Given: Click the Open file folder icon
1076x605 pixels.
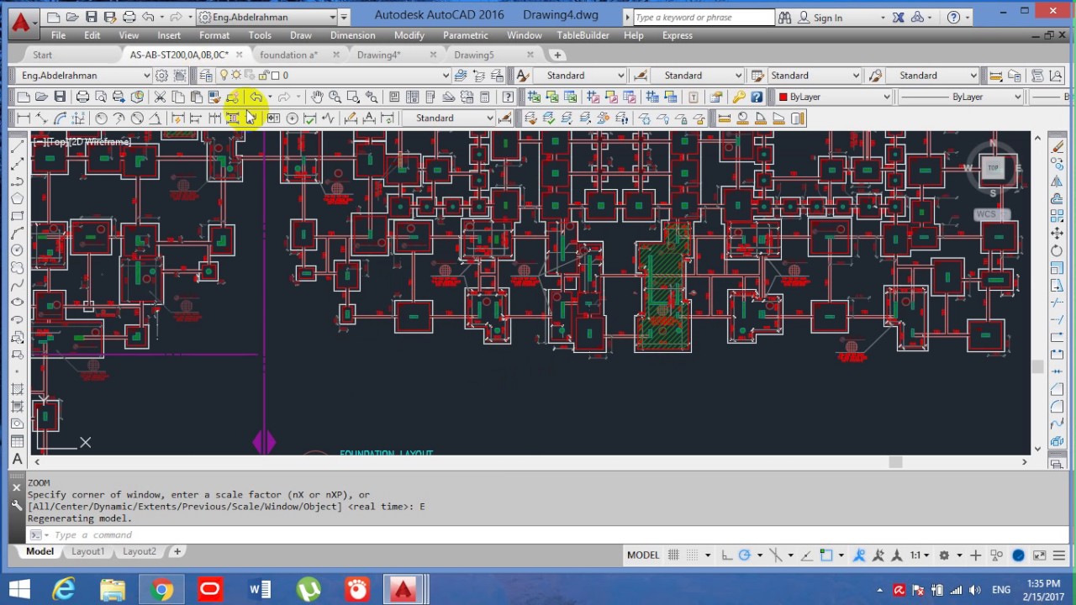Looking at the screenshot, I should (42, 97).
